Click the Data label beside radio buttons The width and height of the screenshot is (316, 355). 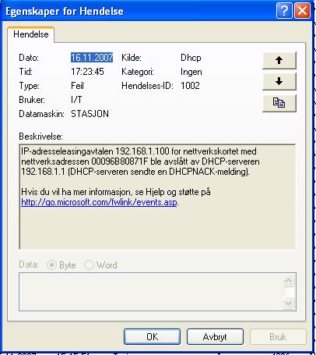click(29, 264)
